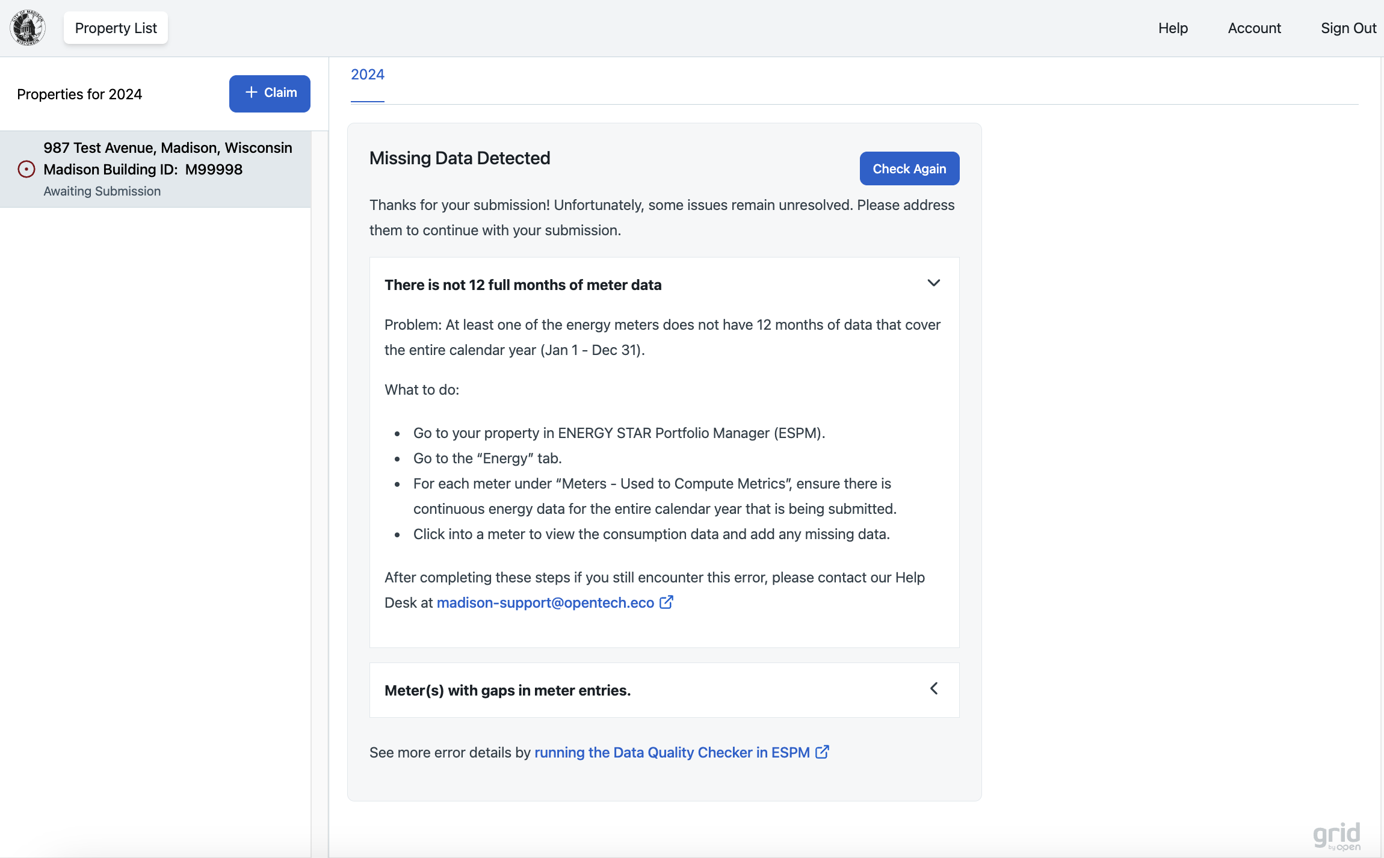Click external link icon after ESPM checker link

822,752
